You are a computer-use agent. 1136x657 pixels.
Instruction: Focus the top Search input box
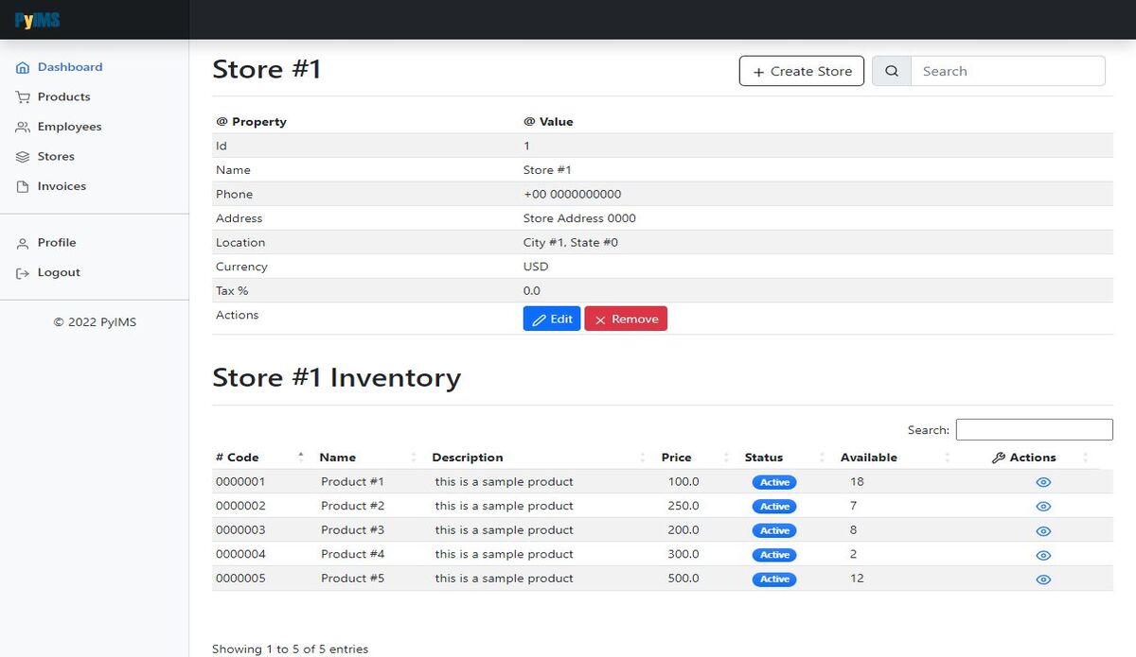[1008, 71]
